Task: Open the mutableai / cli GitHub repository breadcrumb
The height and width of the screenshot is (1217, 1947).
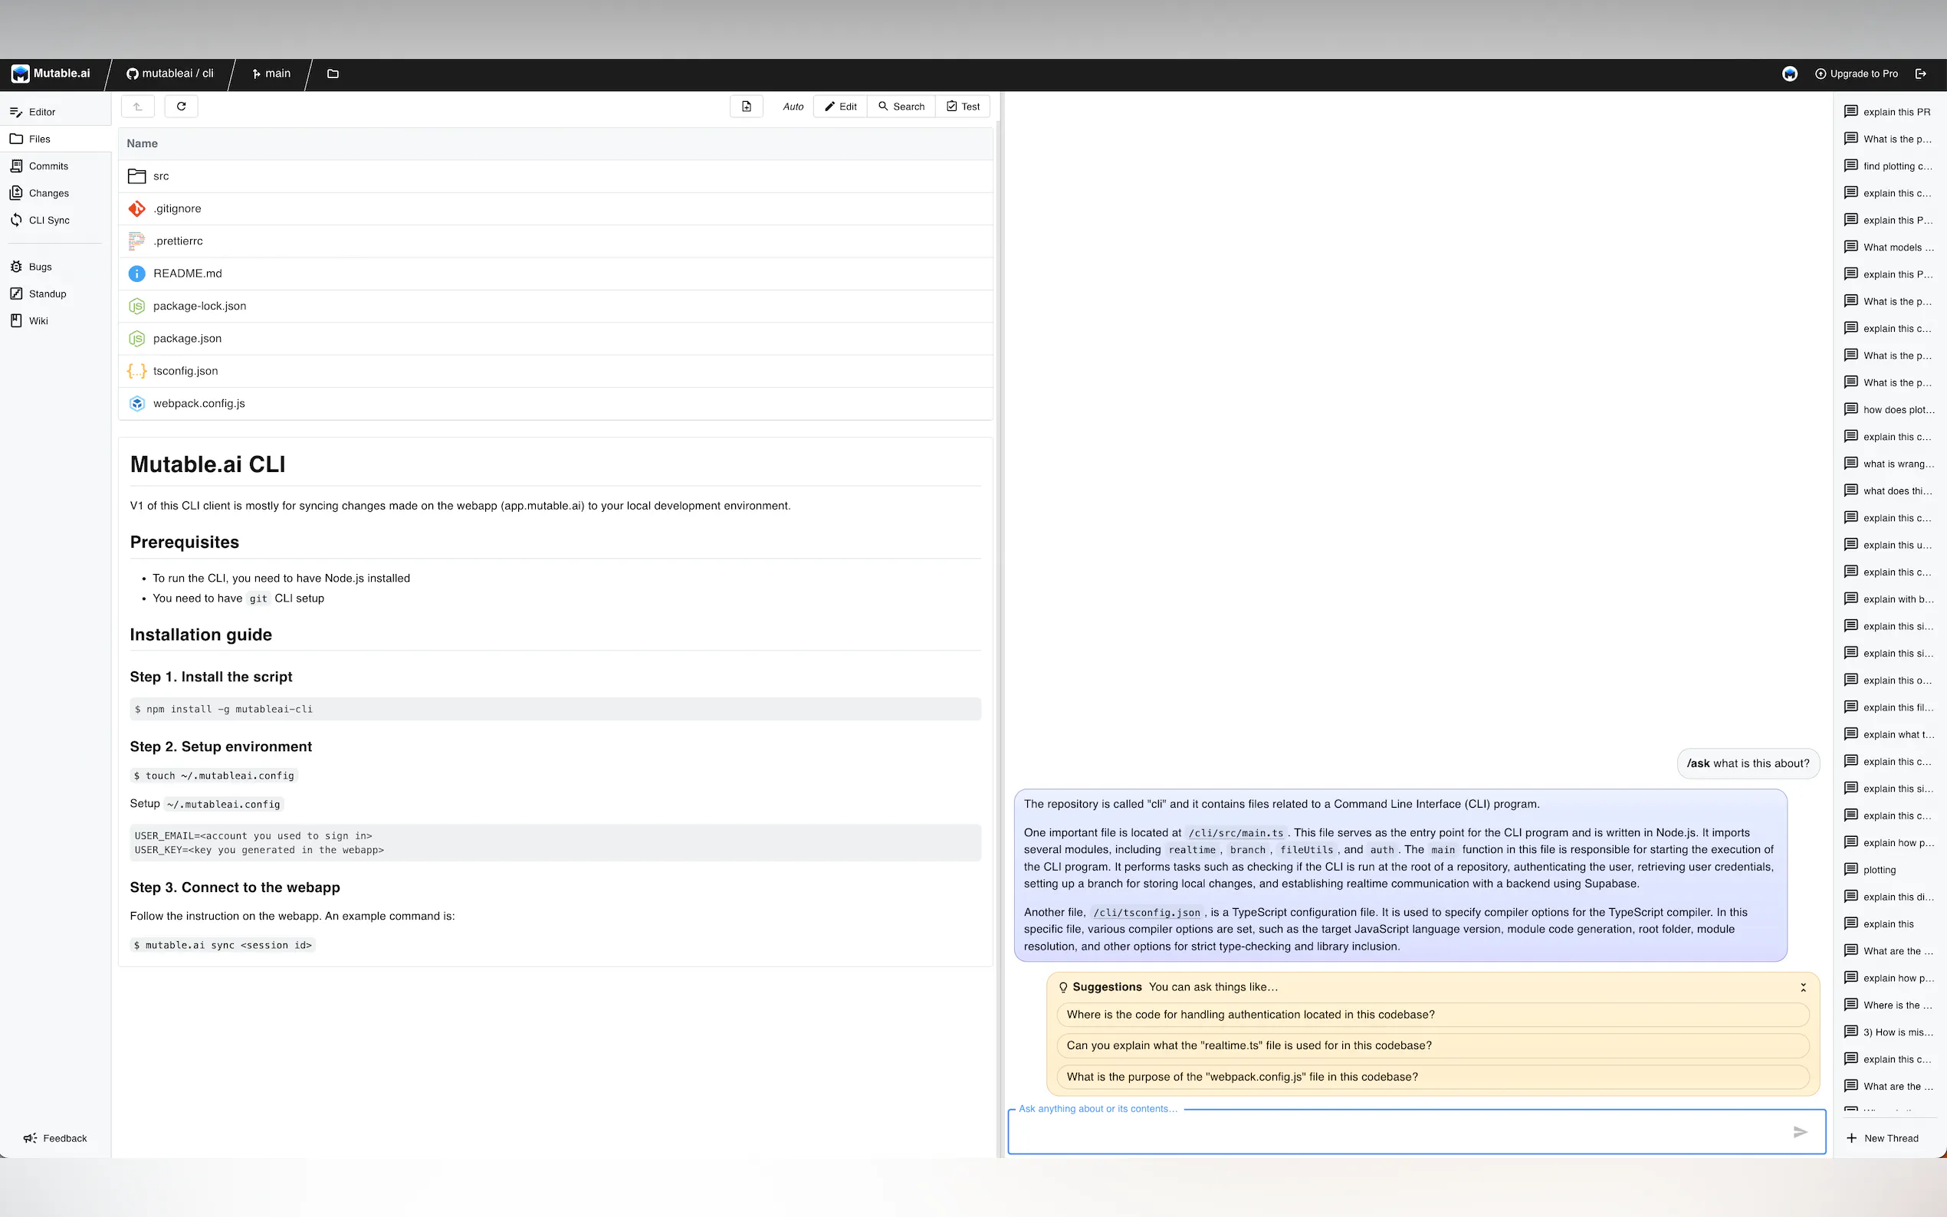Action: coord(170,74)
